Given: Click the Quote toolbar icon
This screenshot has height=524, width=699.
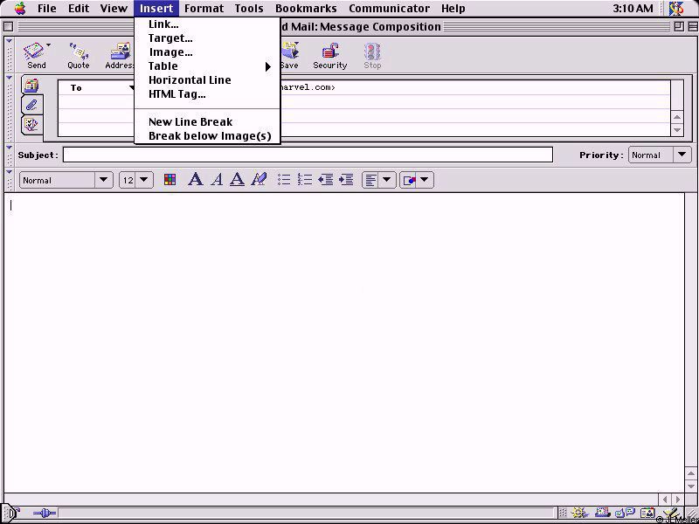Looking at the screenshot, I should [78, 55].
